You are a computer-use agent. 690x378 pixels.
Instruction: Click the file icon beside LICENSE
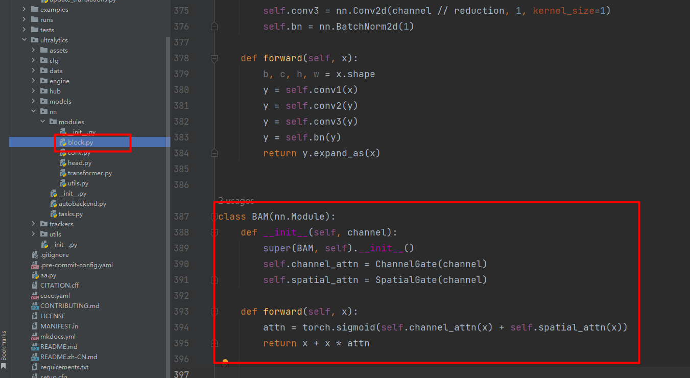tap(35, 316)
